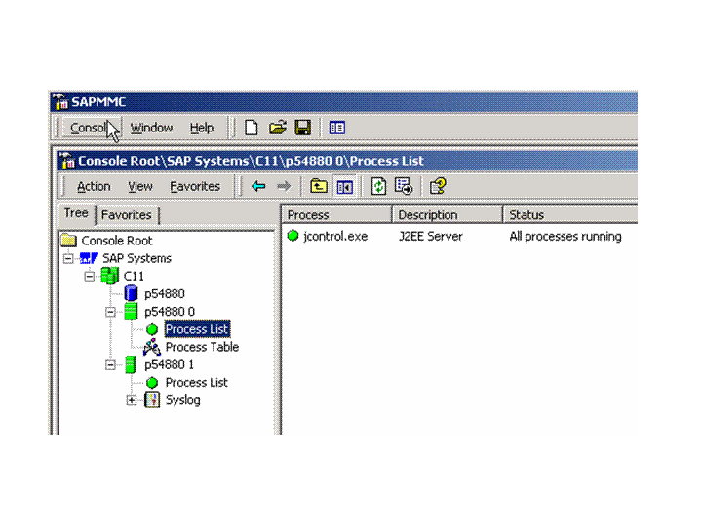Select the Syslog tree node

(182, 400)
